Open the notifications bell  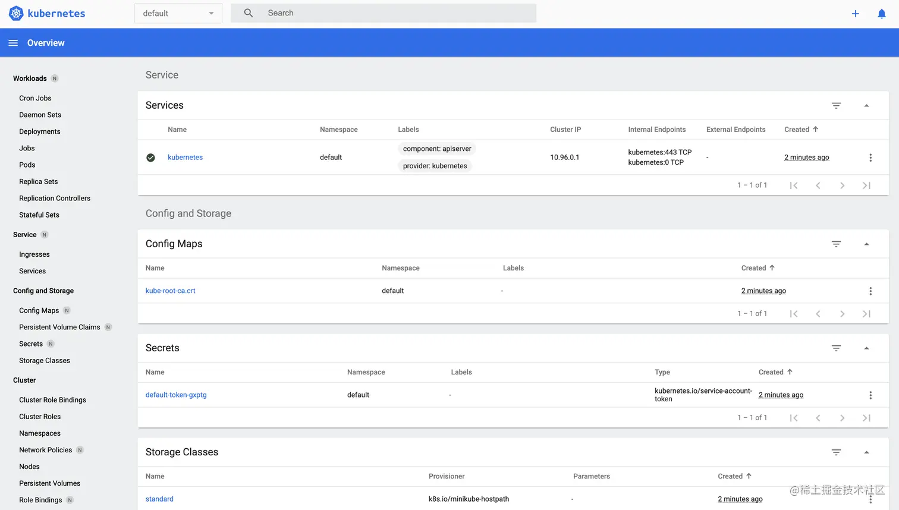pyautogui.click(x=882, y=14)
